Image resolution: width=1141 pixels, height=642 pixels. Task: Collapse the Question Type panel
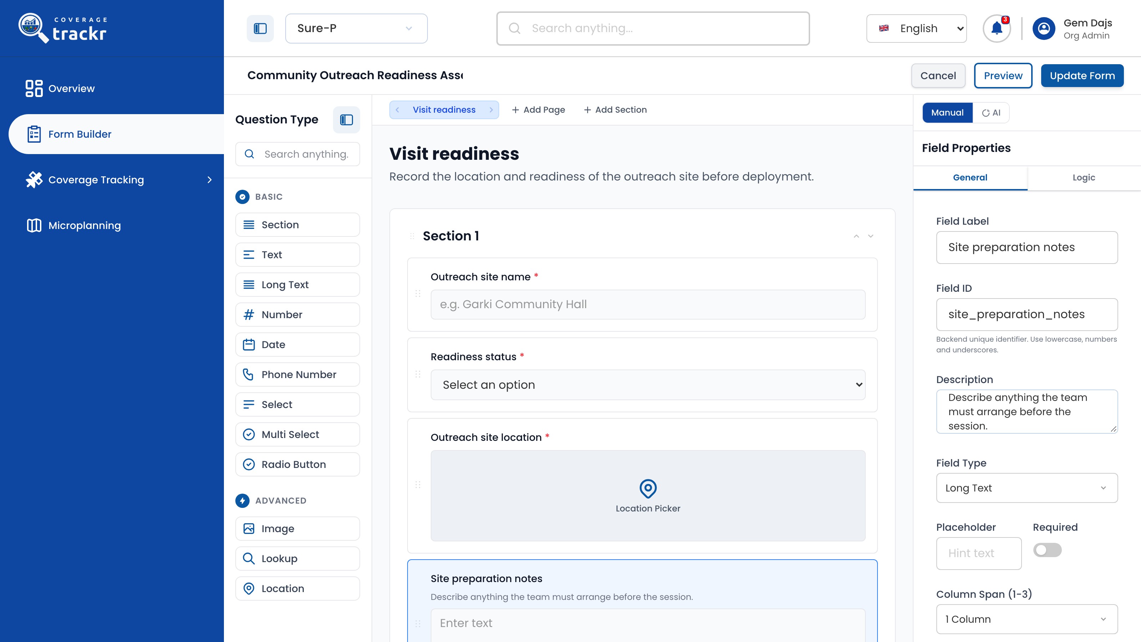[x=346, y=119]
